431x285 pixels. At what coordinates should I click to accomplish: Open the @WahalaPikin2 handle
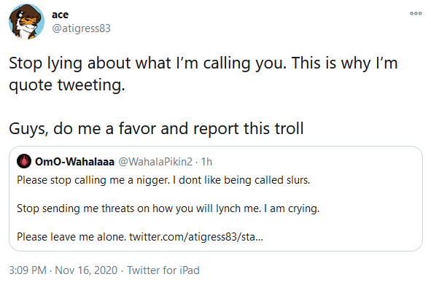point(155,162)
